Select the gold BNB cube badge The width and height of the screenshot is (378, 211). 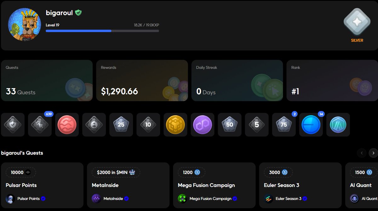(175, 125)
